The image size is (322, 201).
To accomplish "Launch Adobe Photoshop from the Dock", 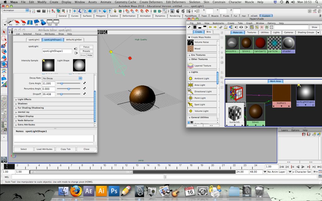I will [114, 191].
